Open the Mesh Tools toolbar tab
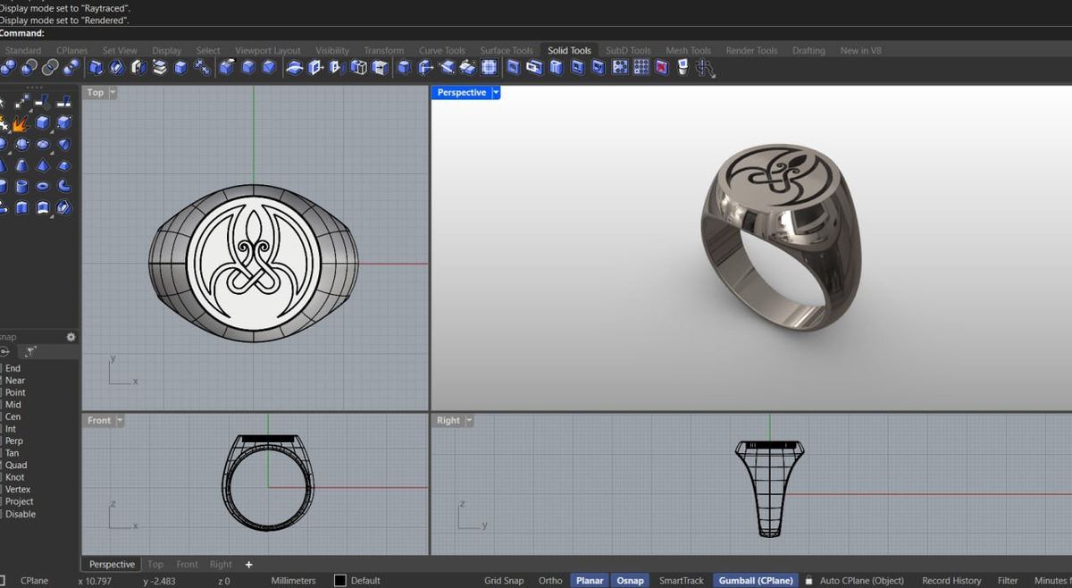 pos(688,51)
